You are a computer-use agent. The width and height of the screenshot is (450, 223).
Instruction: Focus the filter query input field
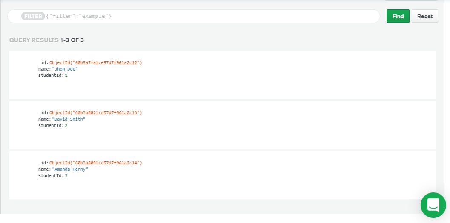(x=212, y=16)
